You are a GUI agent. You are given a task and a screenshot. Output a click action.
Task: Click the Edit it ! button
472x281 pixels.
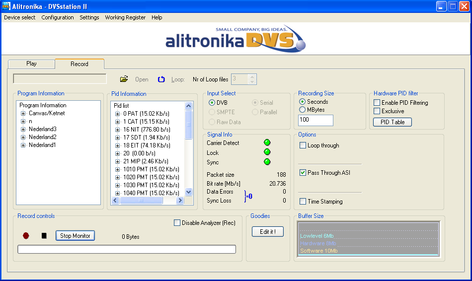[268, 232]
